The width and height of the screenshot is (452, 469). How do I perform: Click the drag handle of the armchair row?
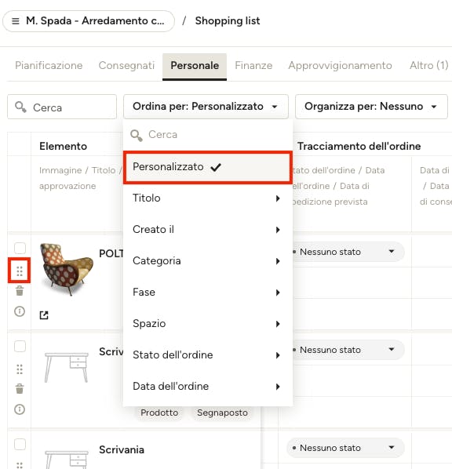click(20, 271)
